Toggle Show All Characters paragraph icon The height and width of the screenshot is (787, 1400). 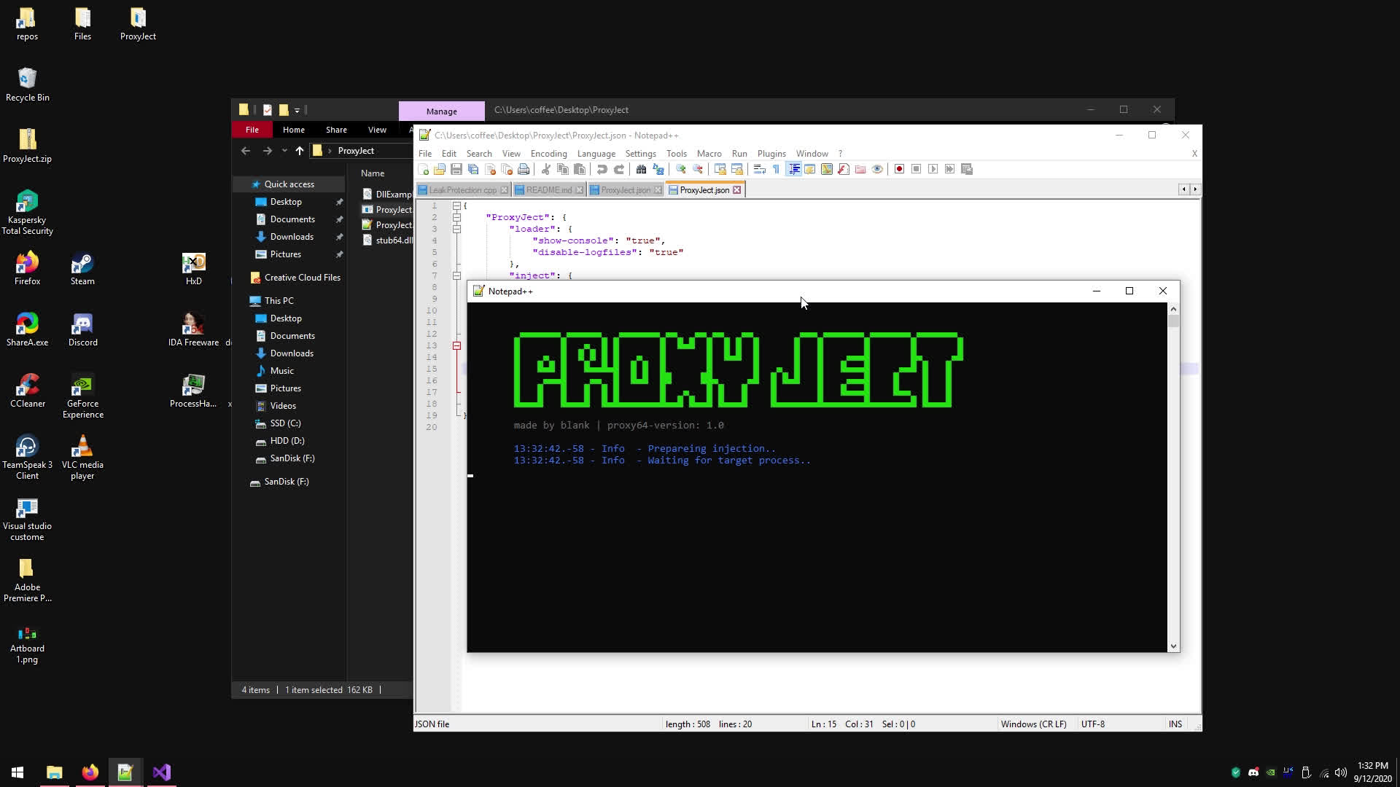(777, 169)
